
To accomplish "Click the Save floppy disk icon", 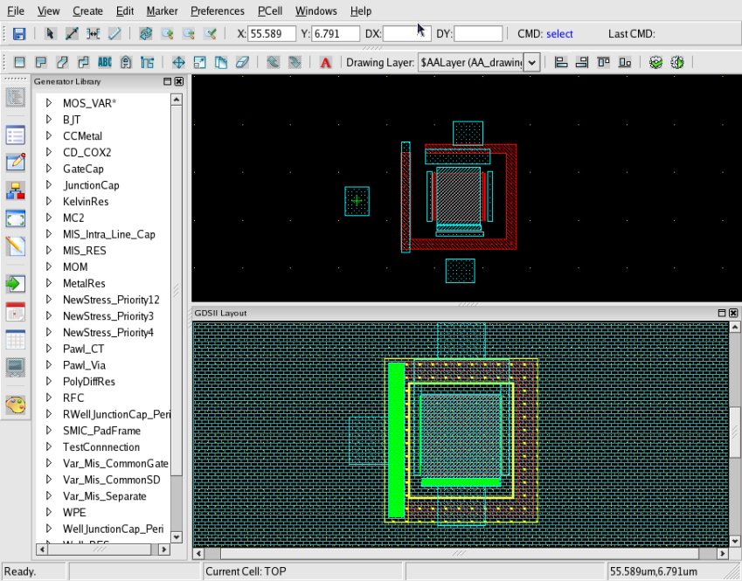I will [18, 34].
